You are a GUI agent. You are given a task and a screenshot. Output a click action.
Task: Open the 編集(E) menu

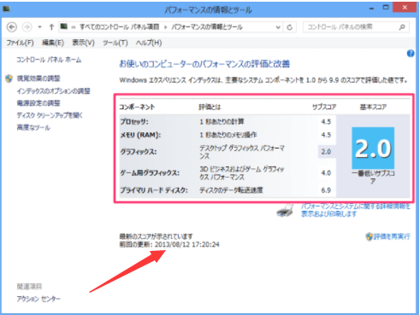tap(53, 43)
